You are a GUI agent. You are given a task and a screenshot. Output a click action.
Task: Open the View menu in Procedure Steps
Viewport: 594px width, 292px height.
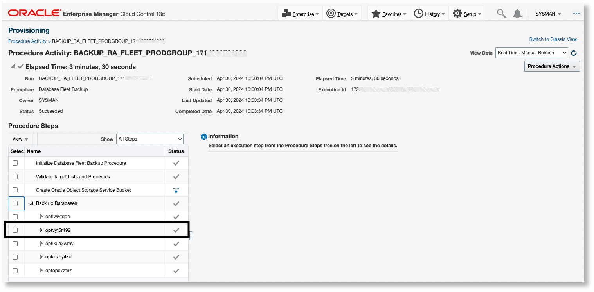click(x=20, y=139)
